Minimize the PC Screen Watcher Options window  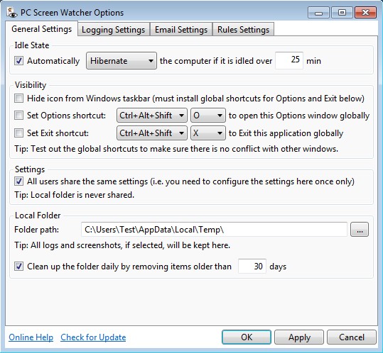pos(318,13)
